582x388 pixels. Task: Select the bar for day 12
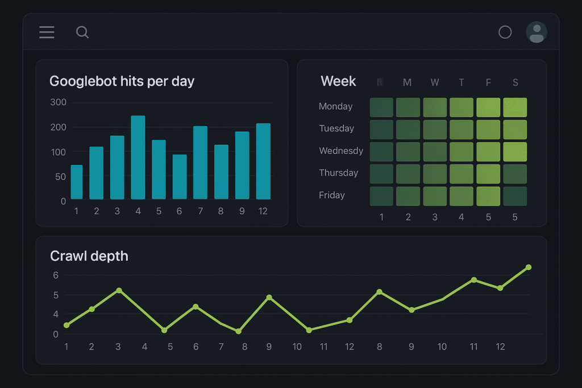click(x=263, y=161)
